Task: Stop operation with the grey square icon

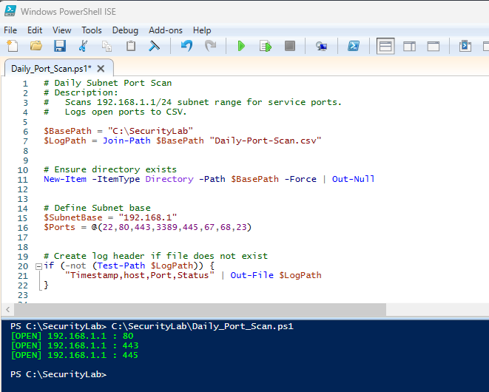Action: [x=290, y=46]
